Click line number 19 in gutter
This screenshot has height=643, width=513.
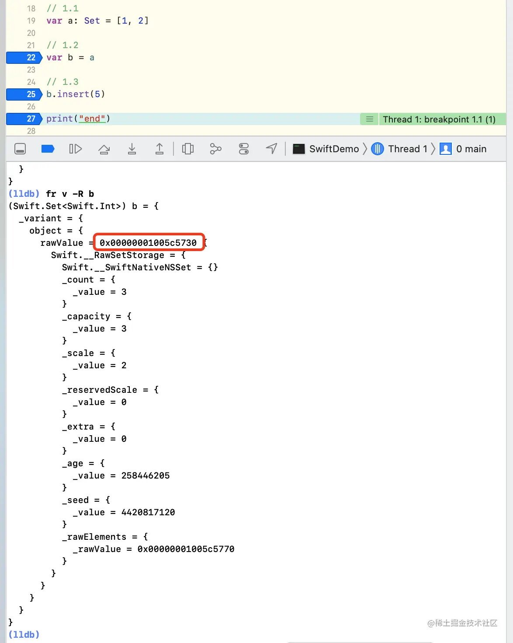click(31, 21)
